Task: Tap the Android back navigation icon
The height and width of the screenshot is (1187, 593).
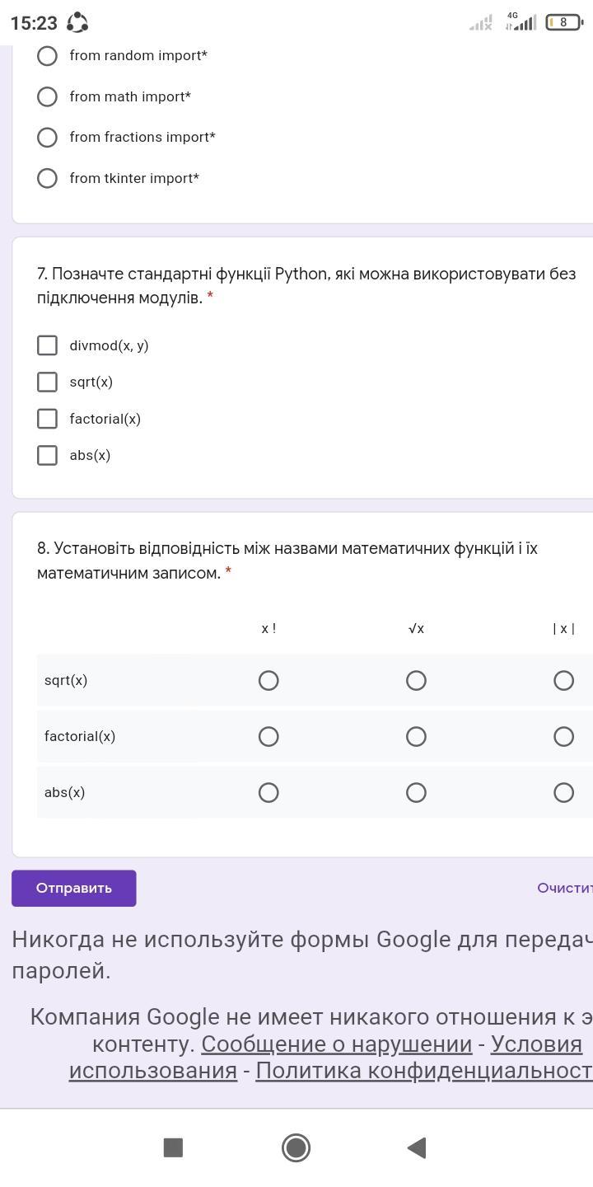Action: point(417,1147)
